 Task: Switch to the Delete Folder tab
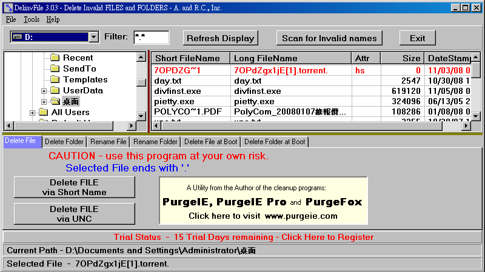(64, 142)
